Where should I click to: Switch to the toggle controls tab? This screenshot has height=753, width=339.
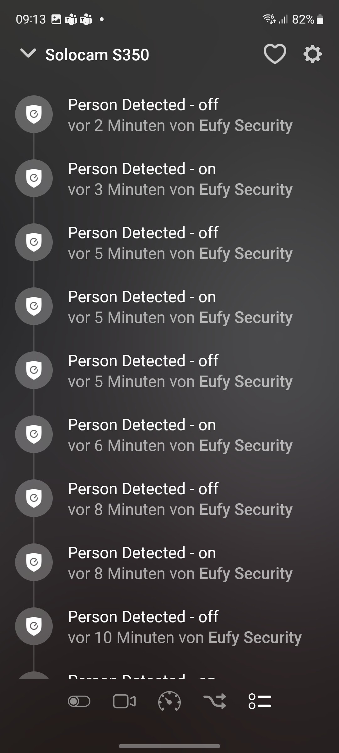[x=79, y=701]
